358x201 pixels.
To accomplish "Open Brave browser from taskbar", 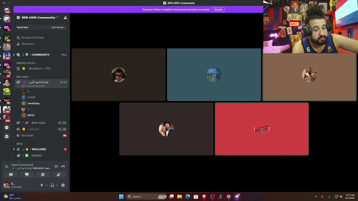I will click(204, 197).
